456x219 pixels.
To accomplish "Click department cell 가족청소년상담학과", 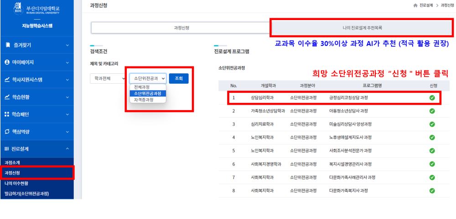I will coord(268,111).
